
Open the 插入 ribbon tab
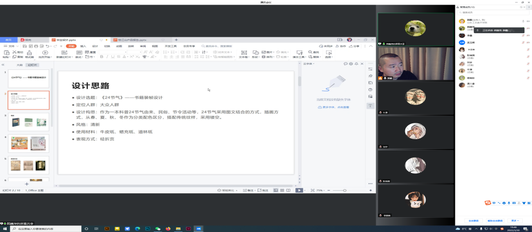(x=83, y=46)
